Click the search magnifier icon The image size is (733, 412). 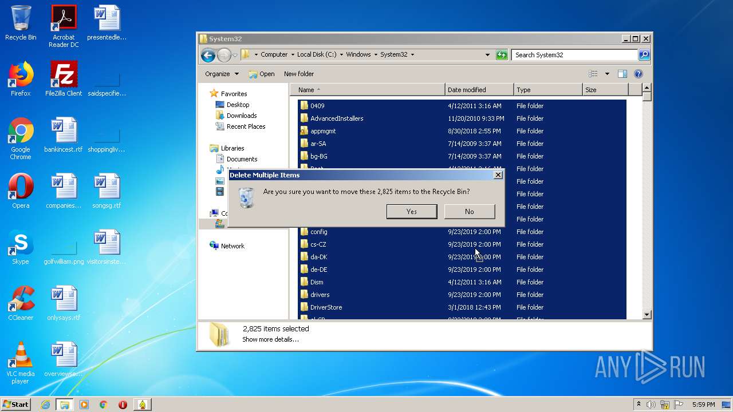point(644,55)
